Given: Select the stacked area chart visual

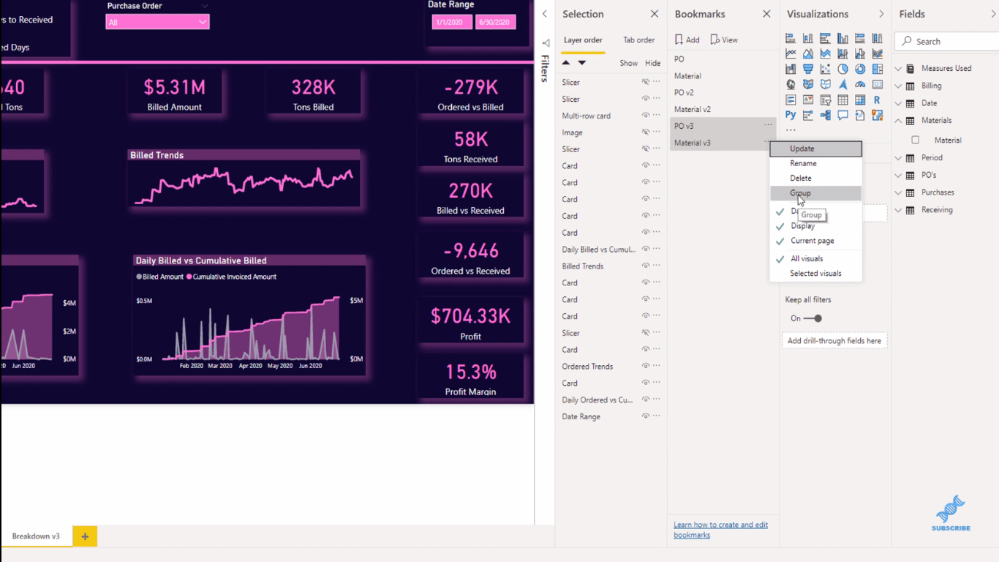Looking at the screenshot, I should (x=826, y=53).
